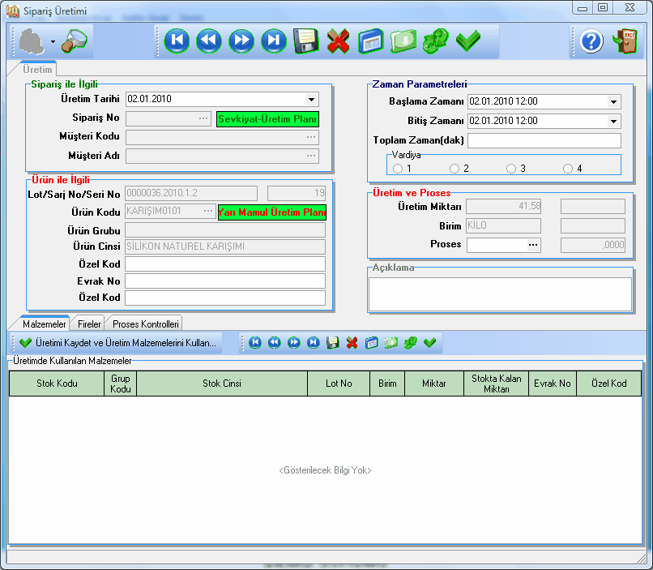Click the Yarı Mamul Üretim Planı button
Viewport: 653px width, 570px height.
click(x=272, y=212)
